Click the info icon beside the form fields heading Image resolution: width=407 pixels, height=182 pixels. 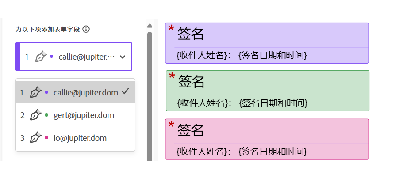[86, 29]
